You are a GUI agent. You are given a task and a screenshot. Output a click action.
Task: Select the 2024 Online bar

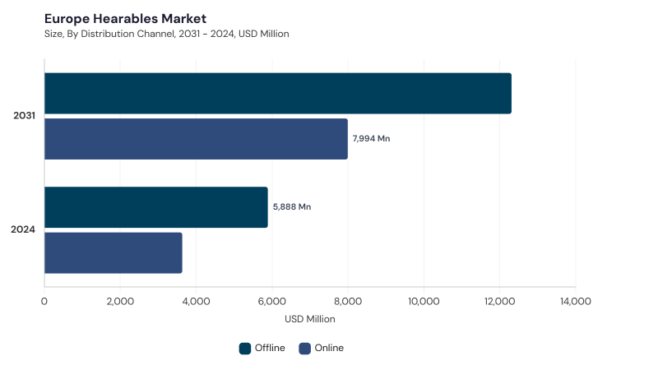coord(114,253)
